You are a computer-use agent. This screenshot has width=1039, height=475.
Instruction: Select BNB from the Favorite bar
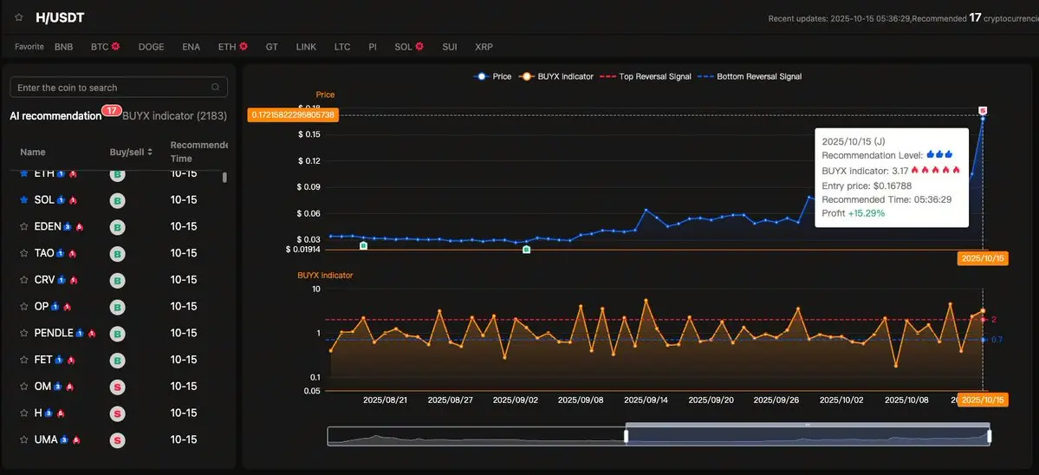click(x=63, y=47)
